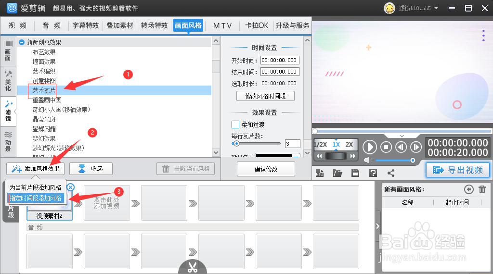Viewport: 493px width, 274px height.
Task: Select the 滤镜 side tab
Action: coord(8,112)
